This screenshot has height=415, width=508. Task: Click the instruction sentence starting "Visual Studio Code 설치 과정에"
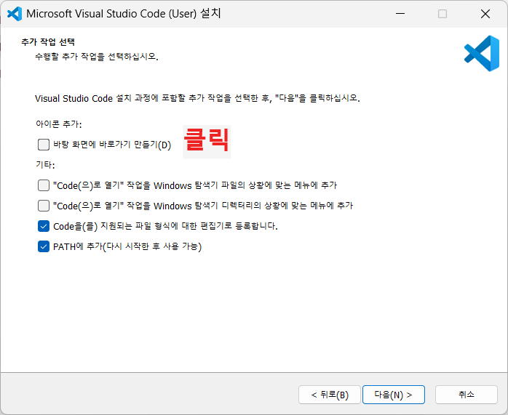pos(197,98)
